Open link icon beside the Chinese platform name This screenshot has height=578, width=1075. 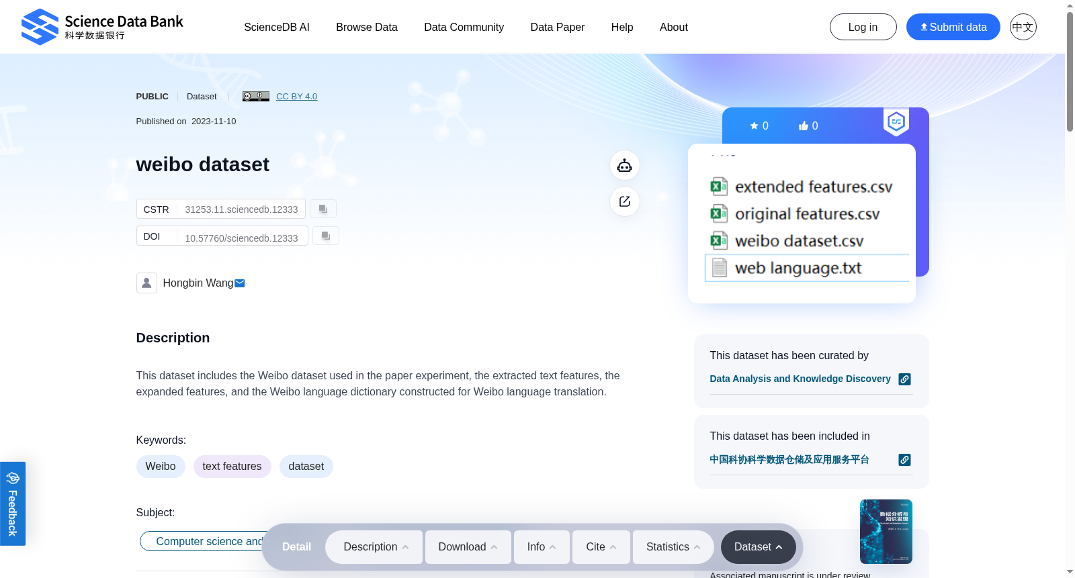(x=905, y=460)
